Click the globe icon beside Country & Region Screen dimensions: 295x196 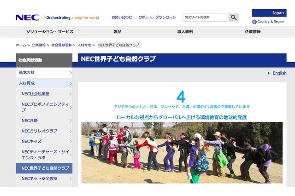click(254, 22)
